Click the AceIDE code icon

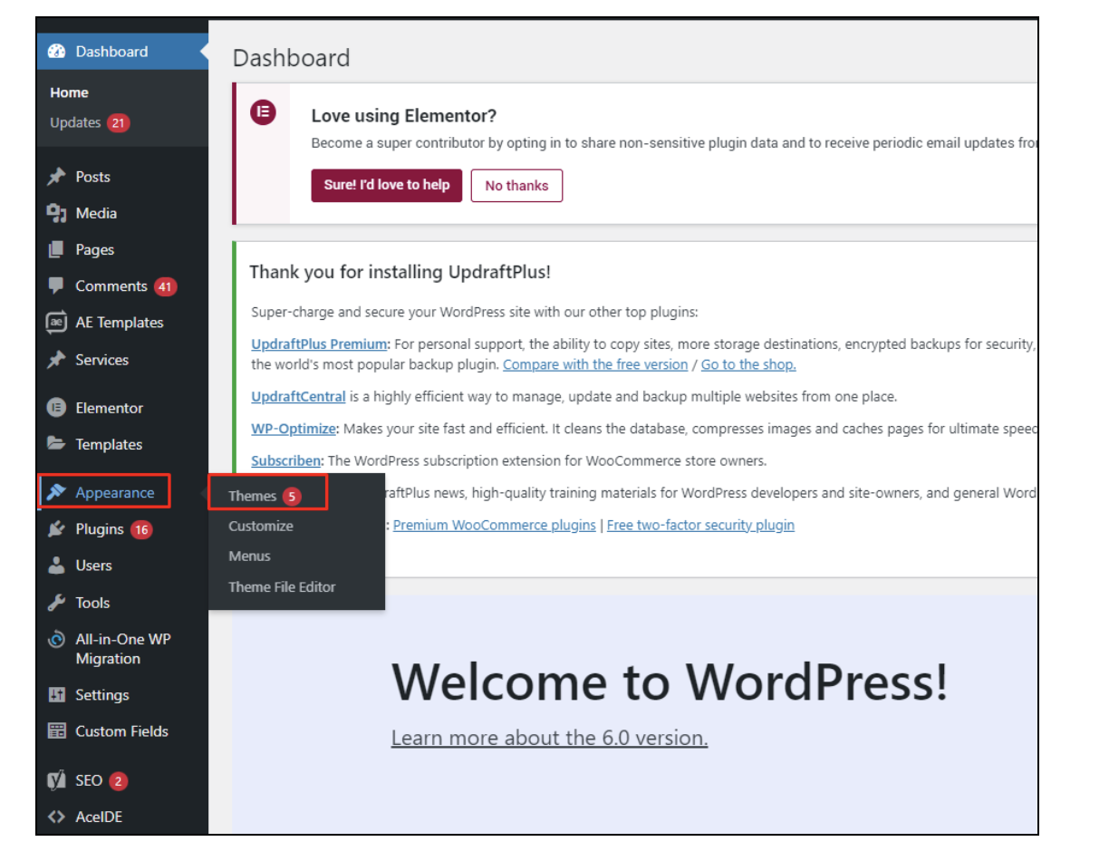[x=55, y=817]
